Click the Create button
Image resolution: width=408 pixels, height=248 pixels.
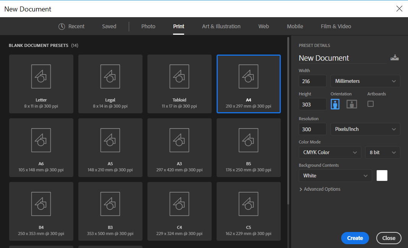point(355,238)
